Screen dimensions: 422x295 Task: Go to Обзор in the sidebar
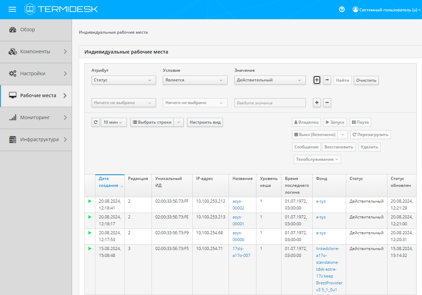[27, 30]
